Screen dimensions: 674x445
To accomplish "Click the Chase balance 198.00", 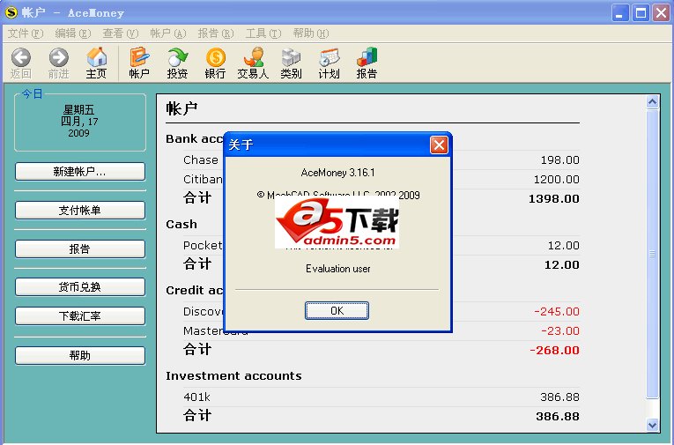I will coord(560,160).
